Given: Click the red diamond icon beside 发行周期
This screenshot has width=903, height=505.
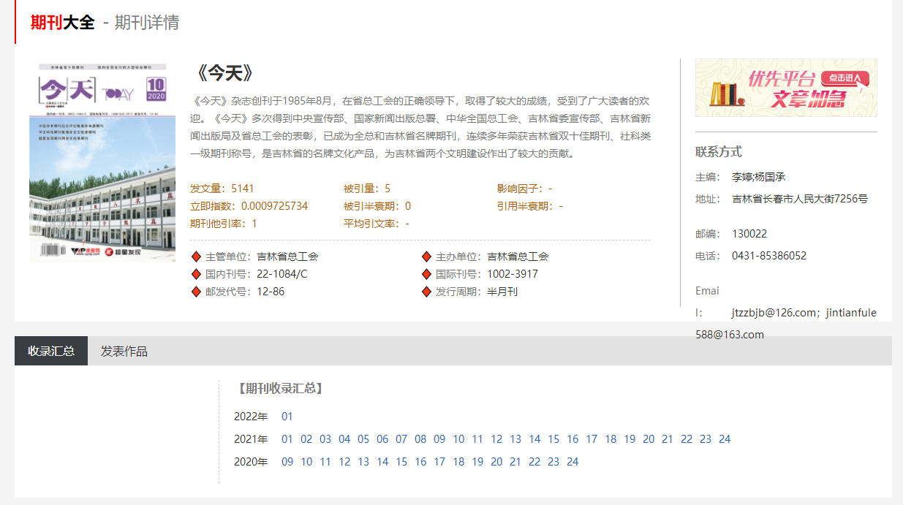Looking at the screenshot, I should [426, 292].
